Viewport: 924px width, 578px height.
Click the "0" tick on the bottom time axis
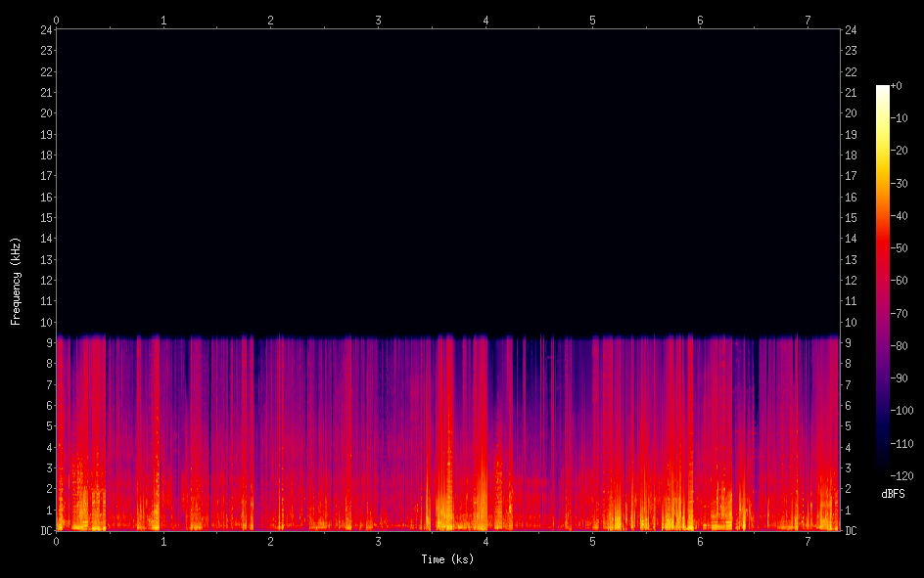(57, 542)
